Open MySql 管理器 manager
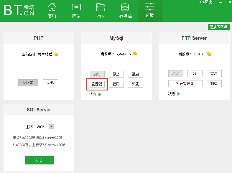 (x=97, y=84)
